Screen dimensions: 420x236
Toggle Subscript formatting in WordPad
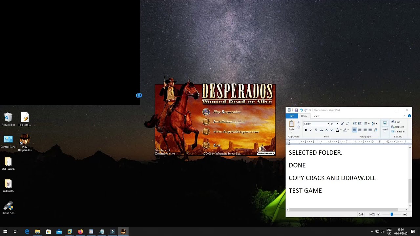326,130
